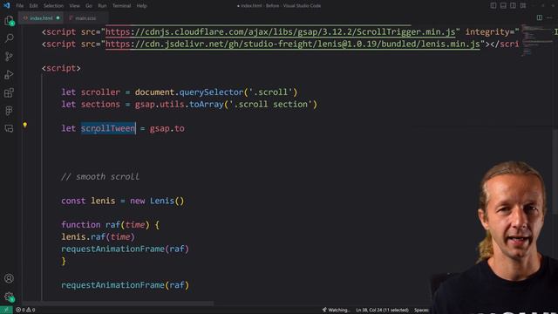The image size is (558, 314).
Task: Click the remote window indicator in status bar
Action: click(x=6, y=310)
